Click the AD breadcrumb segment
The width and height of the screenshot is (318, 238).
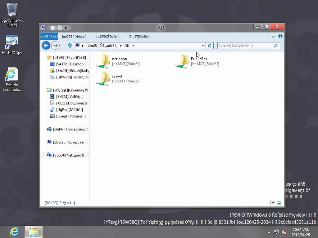pyautogui.click(x=127, y=46)
